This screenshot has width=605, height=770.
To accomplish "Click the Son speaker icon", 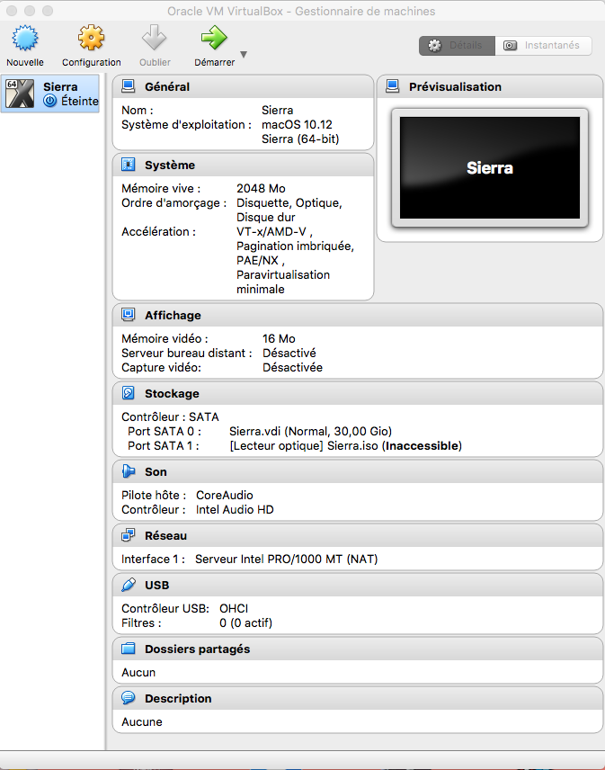I will point(128,471).
